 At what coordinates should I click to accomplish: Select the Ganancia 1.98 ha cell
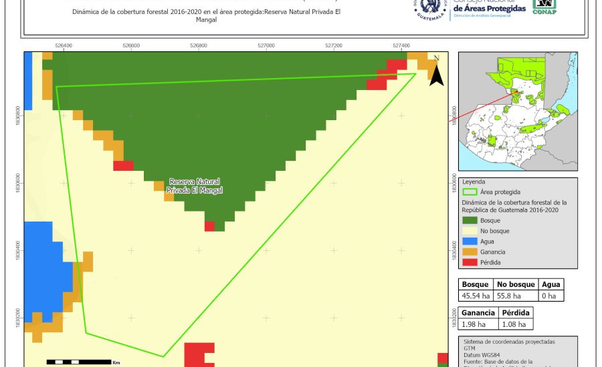click(478, 324)
